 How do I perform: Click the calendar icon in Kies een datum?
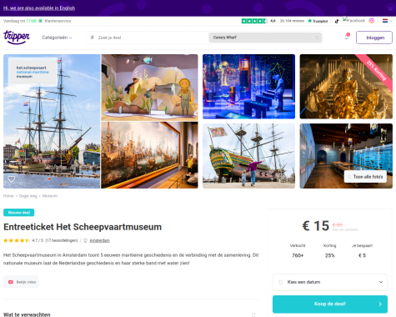[281, 282]
